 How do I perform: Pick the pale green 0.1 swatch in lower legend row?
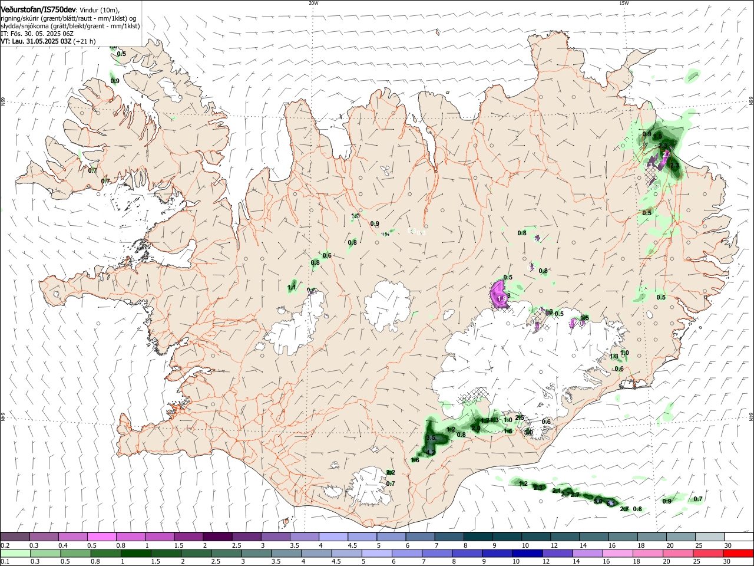[15, 553]
